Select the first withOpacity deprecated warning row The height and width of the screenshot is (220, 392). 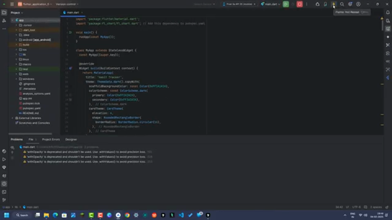(88, 152)
